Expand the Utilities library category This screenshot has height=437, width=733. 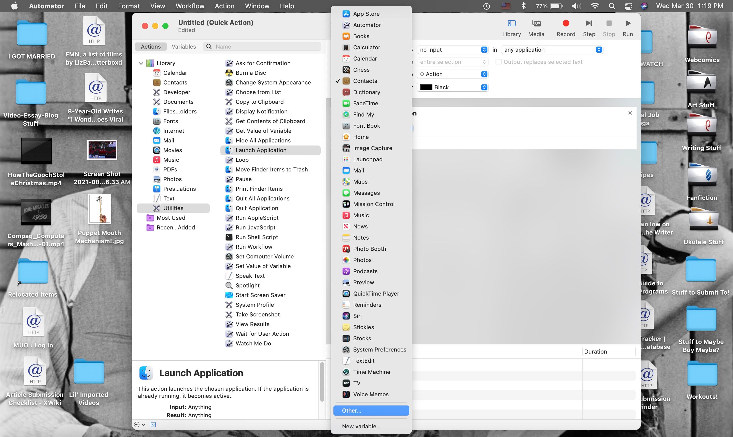(173, 208)
